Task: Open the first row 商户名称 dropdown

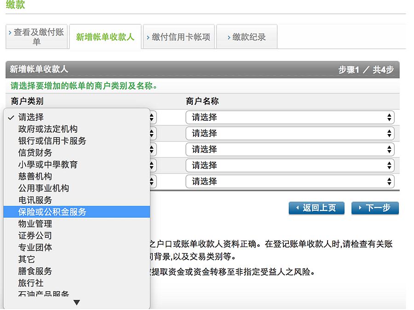Action: pyautogui.click(x=290, y=117)
